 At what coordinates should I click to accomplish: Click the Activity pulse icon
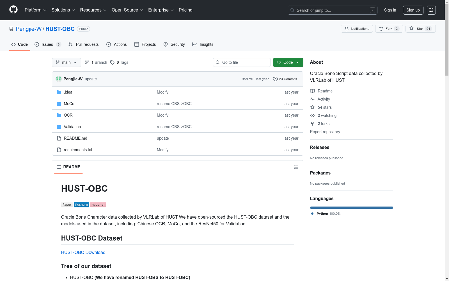click(312, 99)
